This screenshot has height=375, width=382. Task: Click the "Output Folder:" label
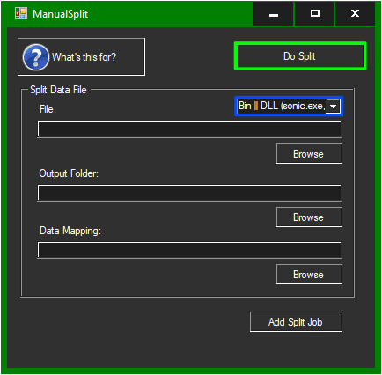[69, 173]
